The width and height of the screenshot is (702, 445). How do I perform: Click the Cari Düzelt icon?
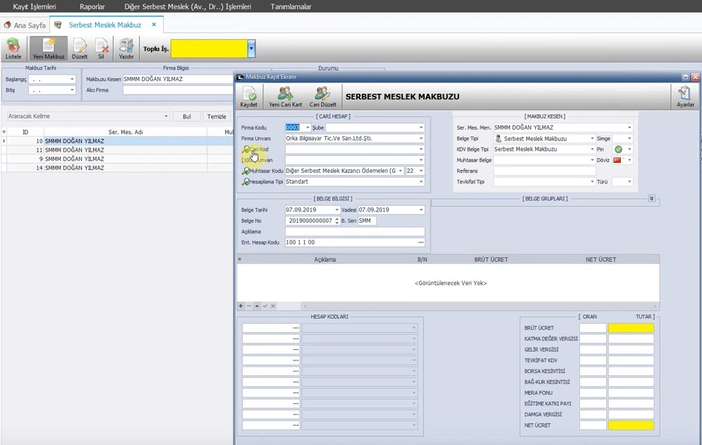(322, 97)
